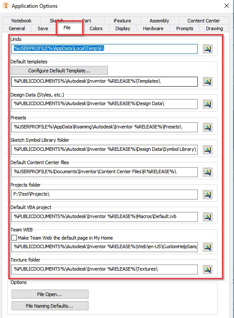Screen dimensions: 234x318
Task: Browse for the Default templates folder
Action: [x=208, y=81]
